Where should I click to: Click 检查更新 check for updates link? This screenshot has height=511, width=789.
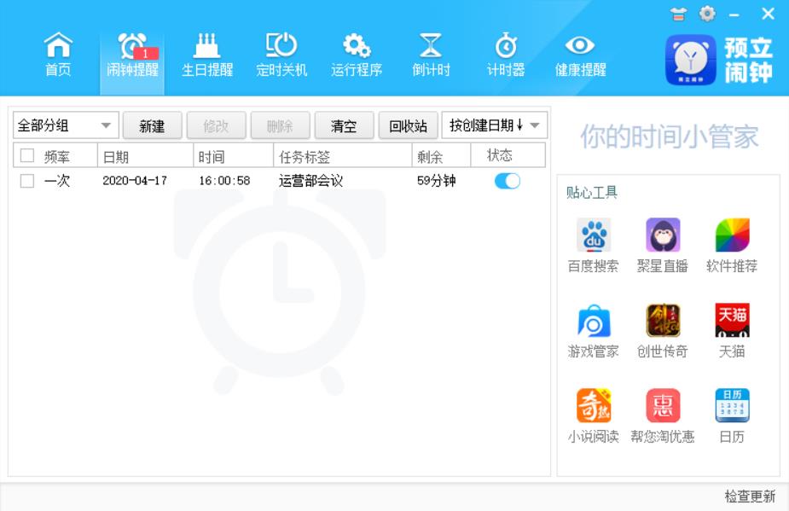(x=750, y=496)
